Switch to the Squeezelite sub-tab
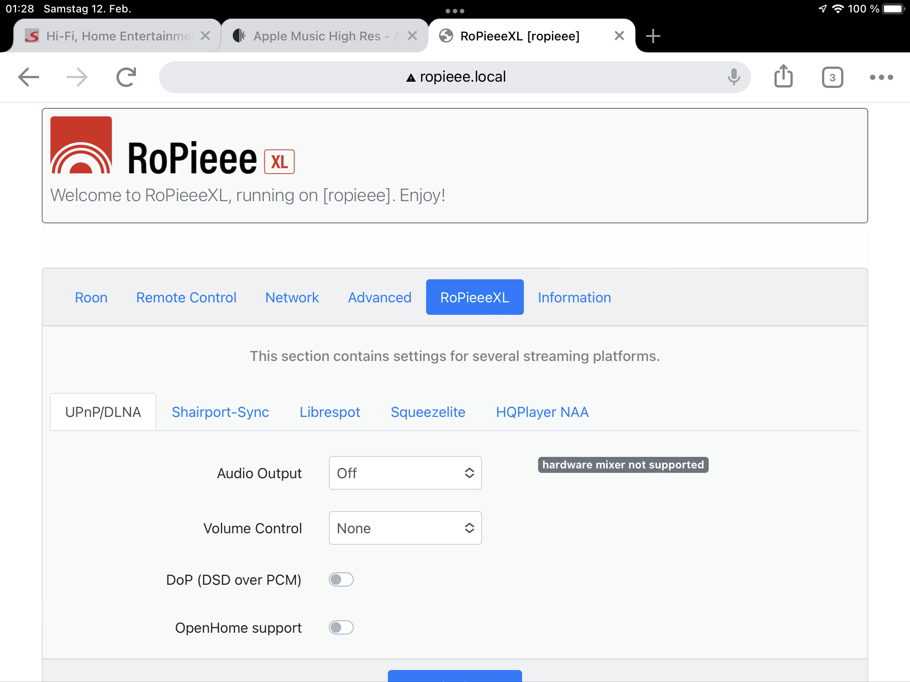910x682 pixels. pos(428,412)
